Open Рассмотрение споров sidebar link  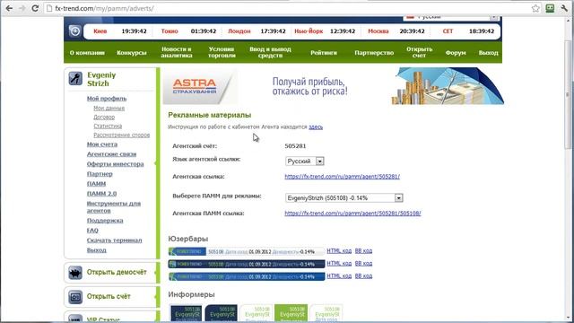tap(122, 135)
